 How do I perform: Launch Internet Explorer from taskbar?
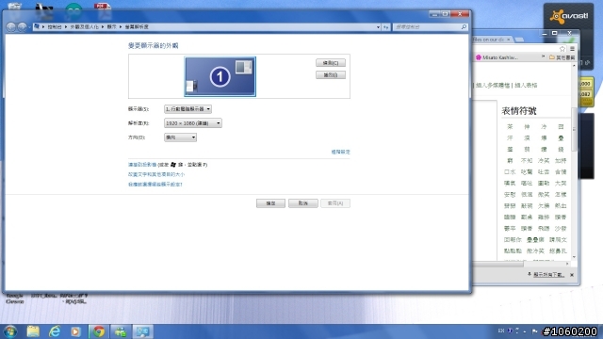click(x=55, y=331)
